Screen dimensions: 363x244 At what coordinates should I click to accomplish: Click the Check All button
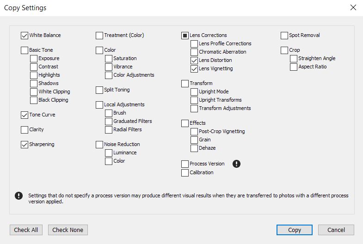(26, 230)
